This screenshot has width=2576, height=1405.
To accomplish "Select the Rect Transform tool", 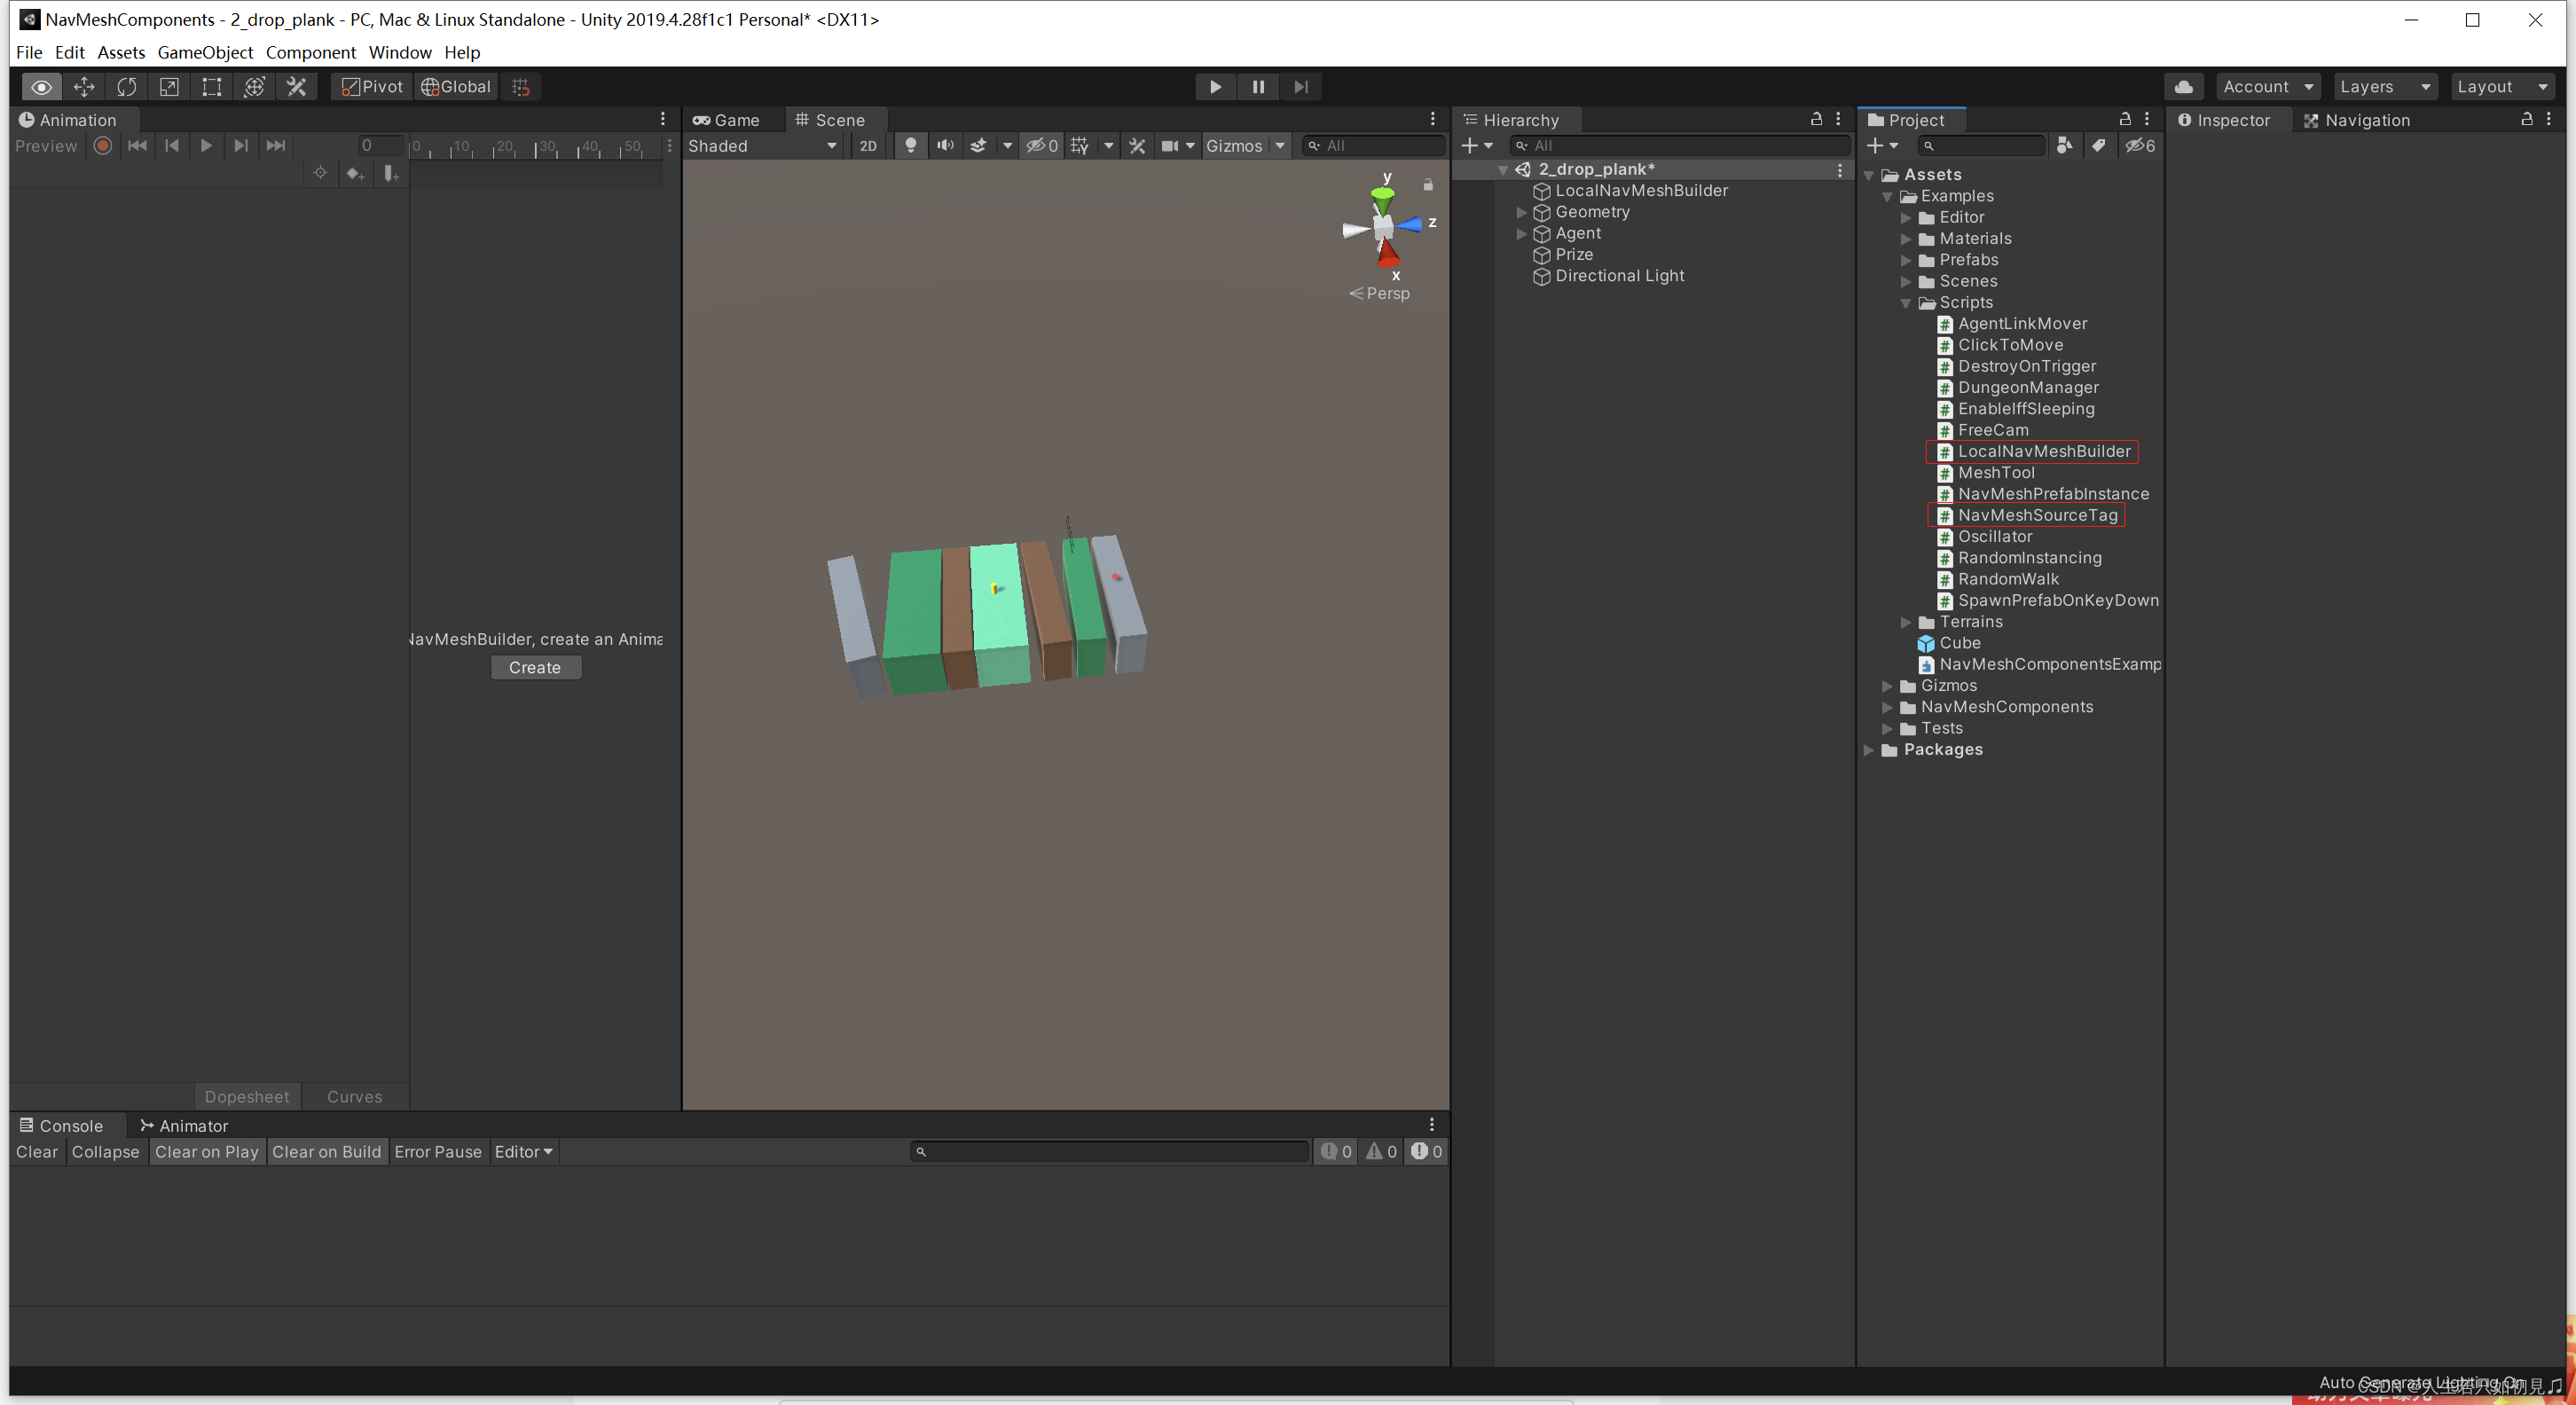I will point(211,87).
